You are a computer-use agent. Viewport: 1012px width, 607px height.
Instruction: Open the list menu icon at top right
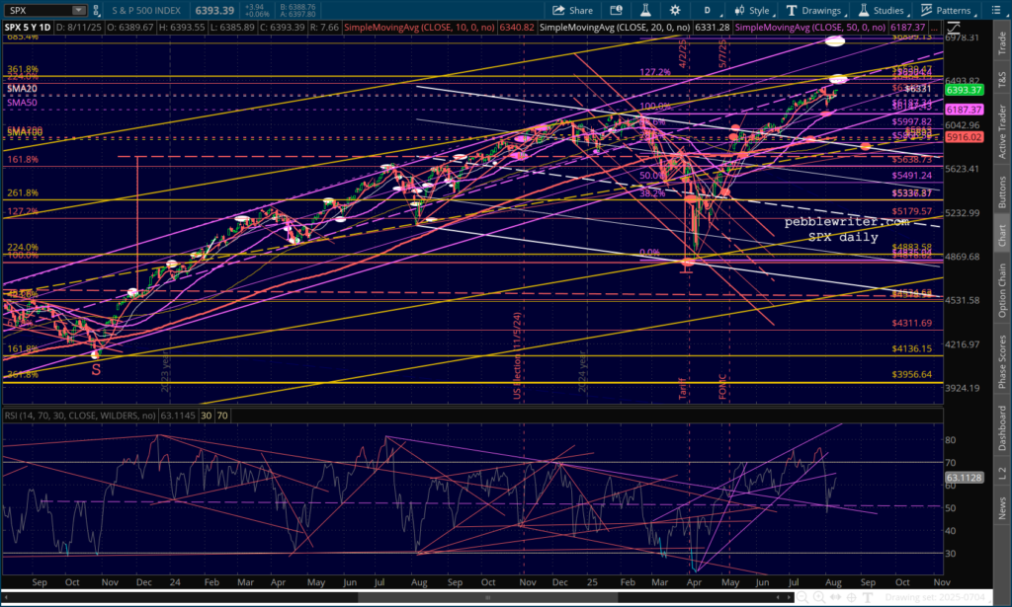[1000, 10]
